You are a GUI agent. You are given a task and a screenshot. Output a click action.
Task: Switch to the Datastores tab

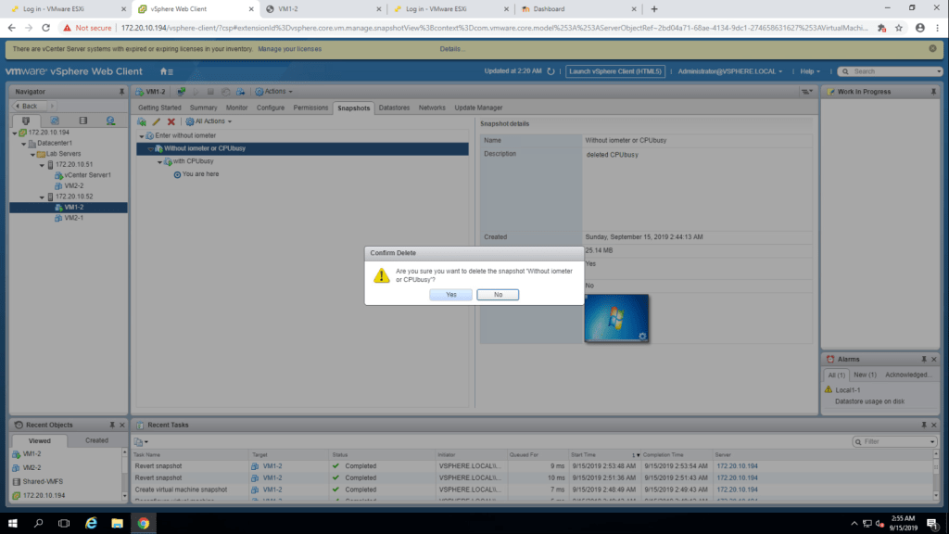point(394,108)
